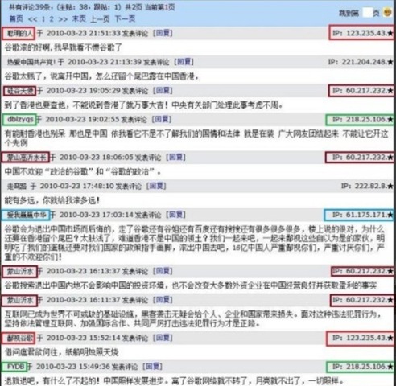Reply to the 15:52:14 comment via 回复

click(163, 338)
